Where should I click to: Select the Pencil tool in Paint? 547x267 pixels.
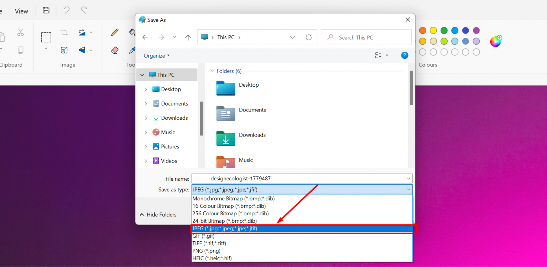(115, 32)
